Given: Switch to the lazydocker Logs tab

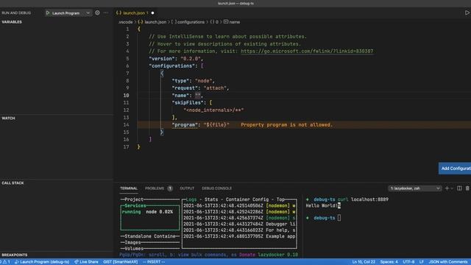Looking at the screenshot, I should [x=191, y=199].
